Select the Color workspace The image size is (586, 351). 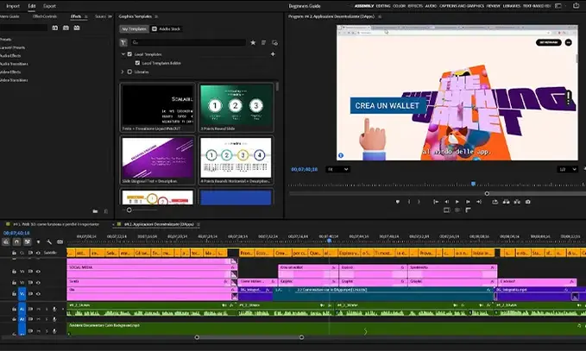(399, 6)
